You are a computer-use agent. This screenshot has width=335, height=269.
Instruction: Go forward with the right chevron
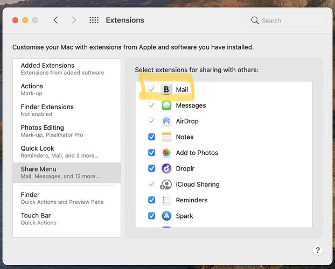(74, 20)
